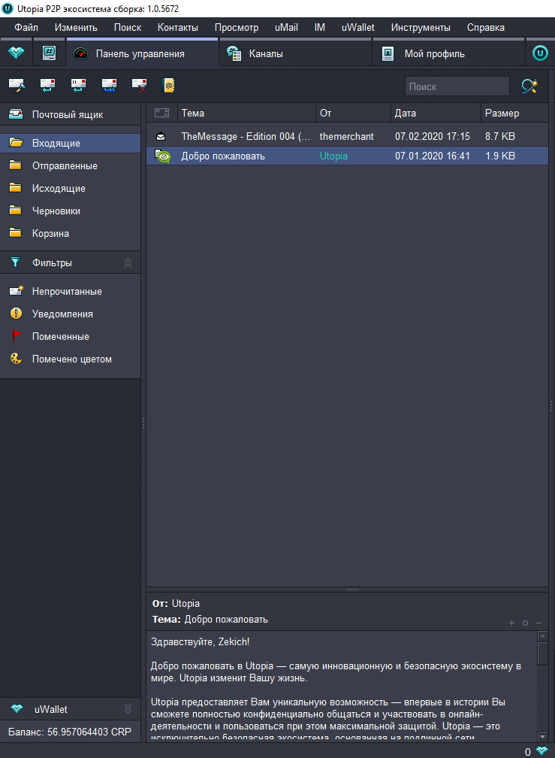
Task: Open the Поиск menu
Action: click(x=128, y=28)
